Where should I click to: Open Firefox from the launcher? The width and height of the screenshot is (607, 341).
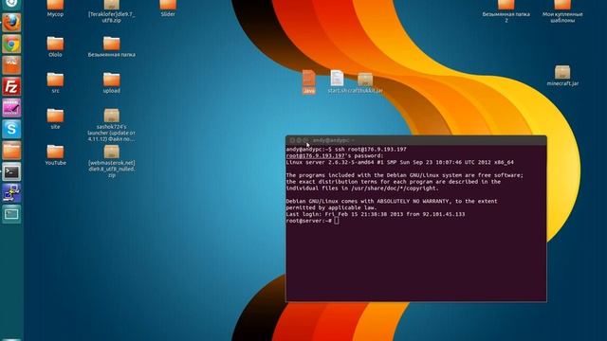click(11, 23)
